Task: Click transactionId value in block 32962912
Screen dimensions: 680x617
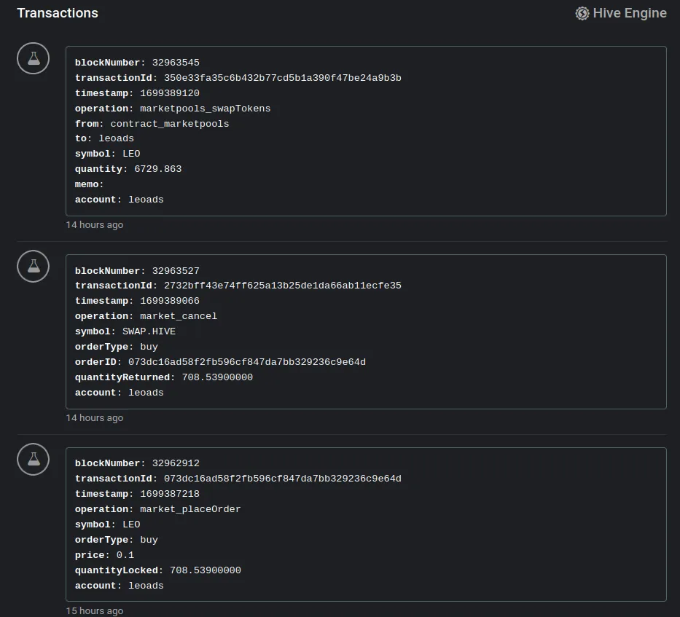Action: tap(282, 479)
